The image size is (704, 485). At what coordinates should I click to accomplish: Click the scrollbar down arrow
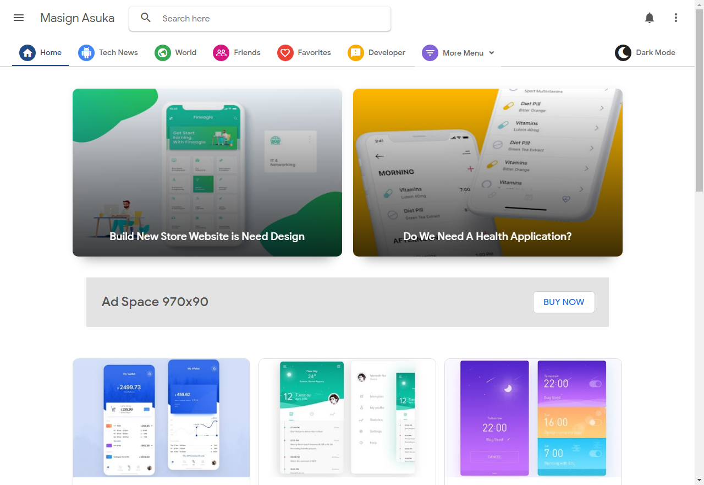[x=699, y=480]
